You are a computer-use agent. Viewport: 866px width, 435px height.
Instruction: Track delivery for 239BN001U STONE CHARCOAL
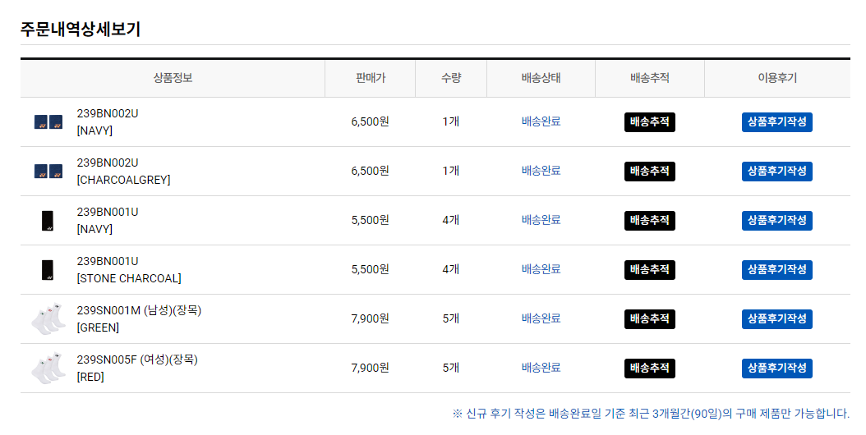649,269
